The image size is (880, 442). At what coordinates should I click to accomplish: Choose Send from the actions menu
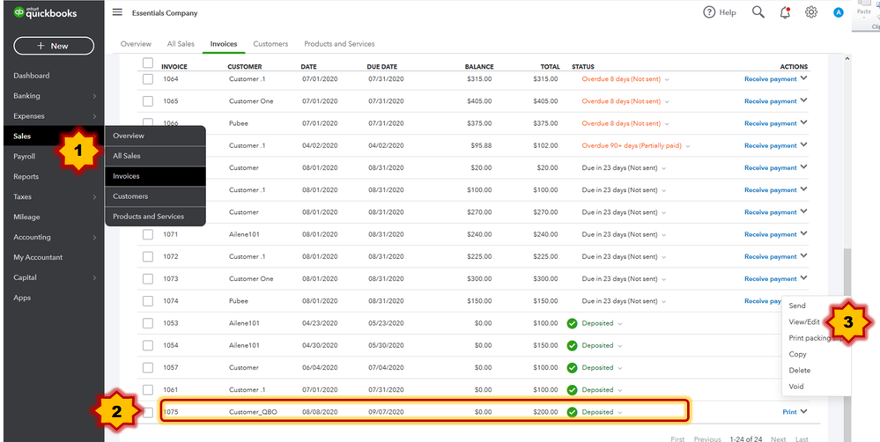797,306
